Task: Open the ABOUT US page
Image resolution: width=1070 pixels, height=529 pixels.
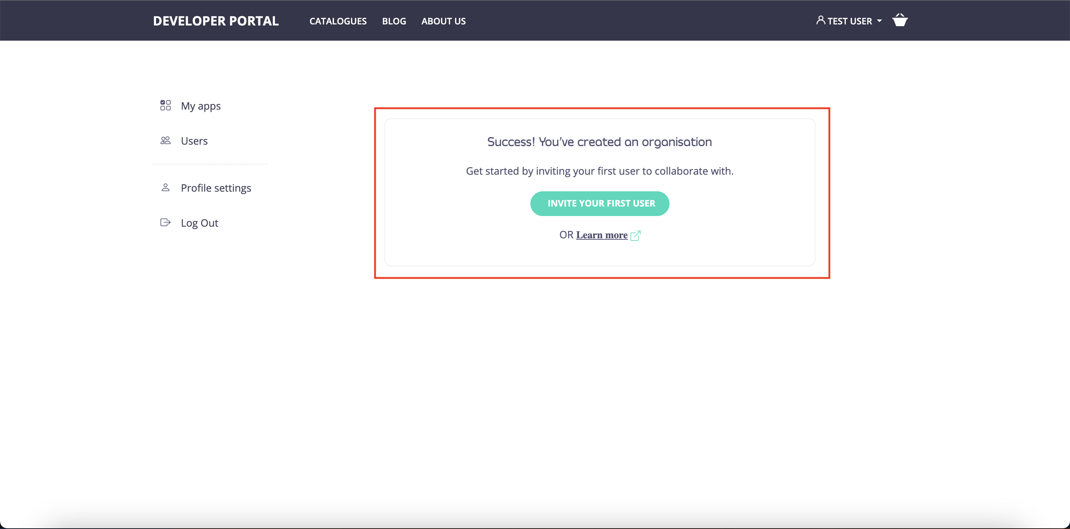Action: [443, 21]
